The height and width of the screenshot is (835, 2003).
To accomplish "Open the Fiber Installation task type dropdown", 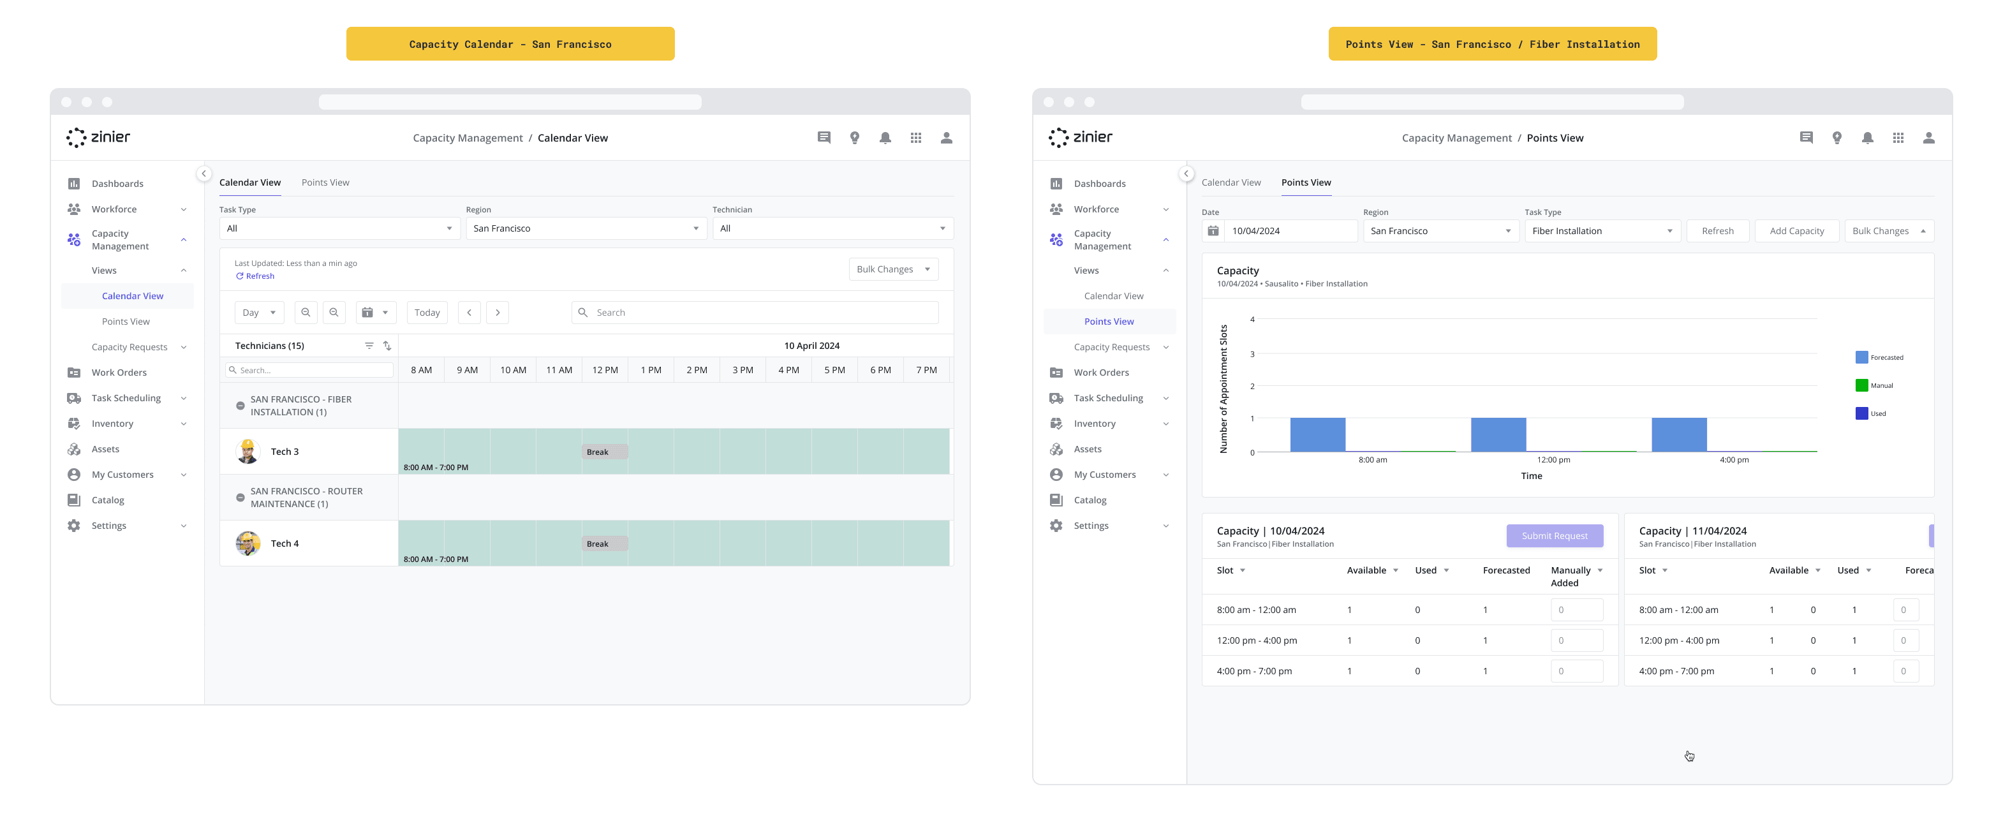I will point(1602,231).
